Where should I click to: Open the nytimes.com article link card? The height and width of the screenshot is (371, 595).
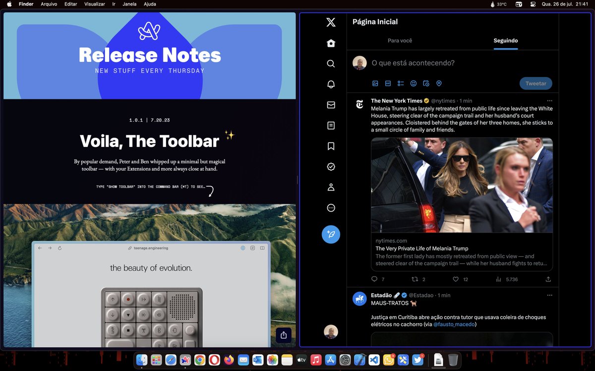tap(462, 252)
